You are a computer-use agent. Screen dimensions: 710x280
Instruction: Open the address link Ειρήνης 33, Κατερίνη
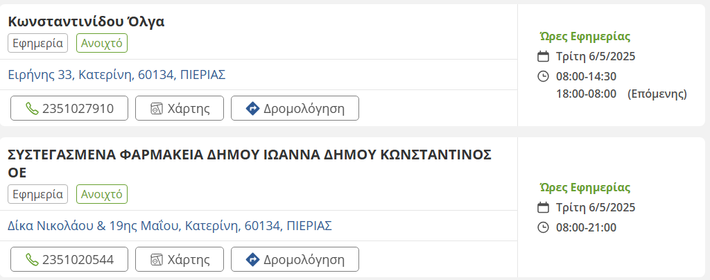point(116,74)
